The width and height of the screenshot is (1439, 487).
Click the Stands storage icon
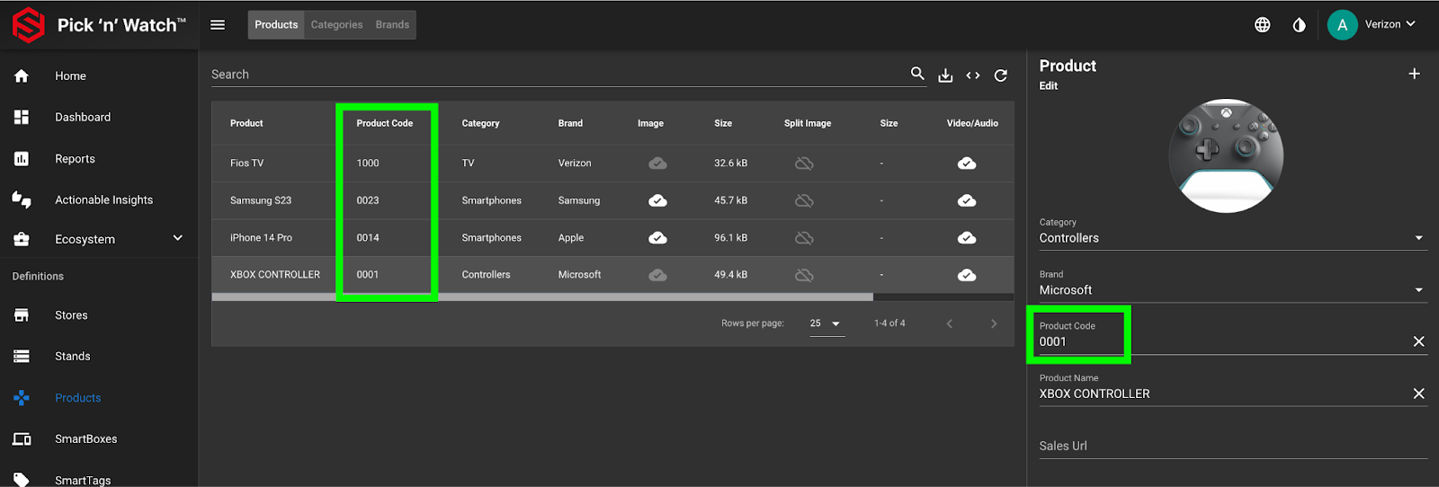tap(22, 357)
